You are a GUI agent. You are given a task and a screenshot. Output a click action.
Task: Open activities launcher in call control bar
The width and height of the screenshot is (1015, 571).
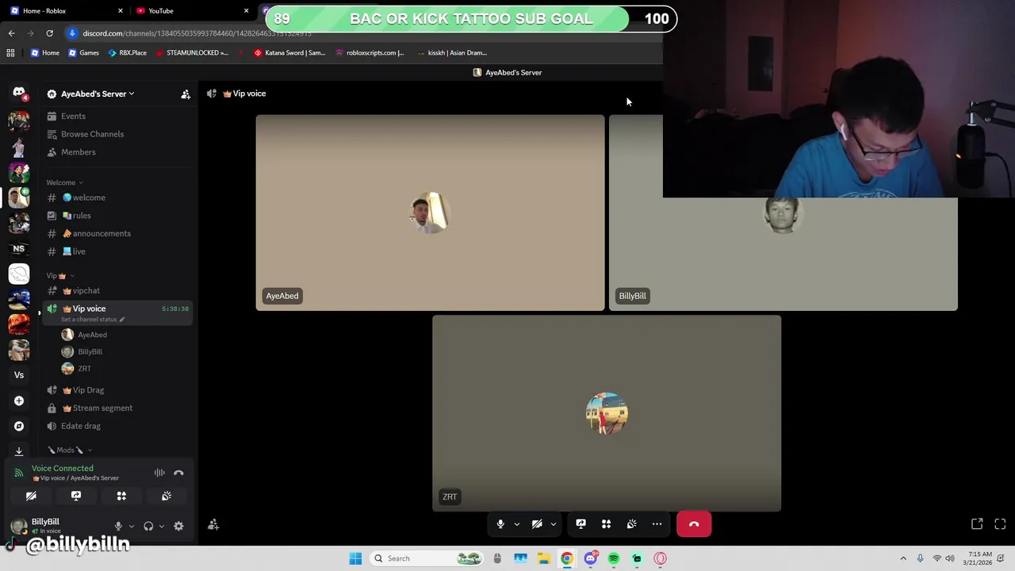[x=606, y=524]
